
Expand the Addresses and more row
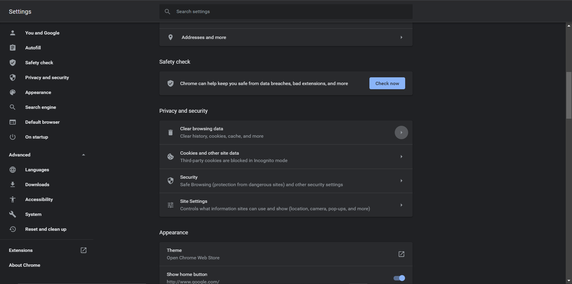[401, 37]
